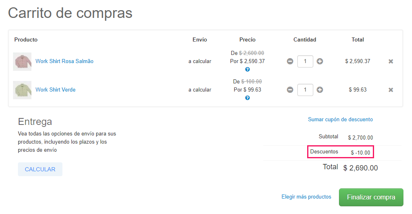412x214 pixels.
Task: Increase quantity of Work Shirt Rosa Salmão
Action: [x=320, y=61]
